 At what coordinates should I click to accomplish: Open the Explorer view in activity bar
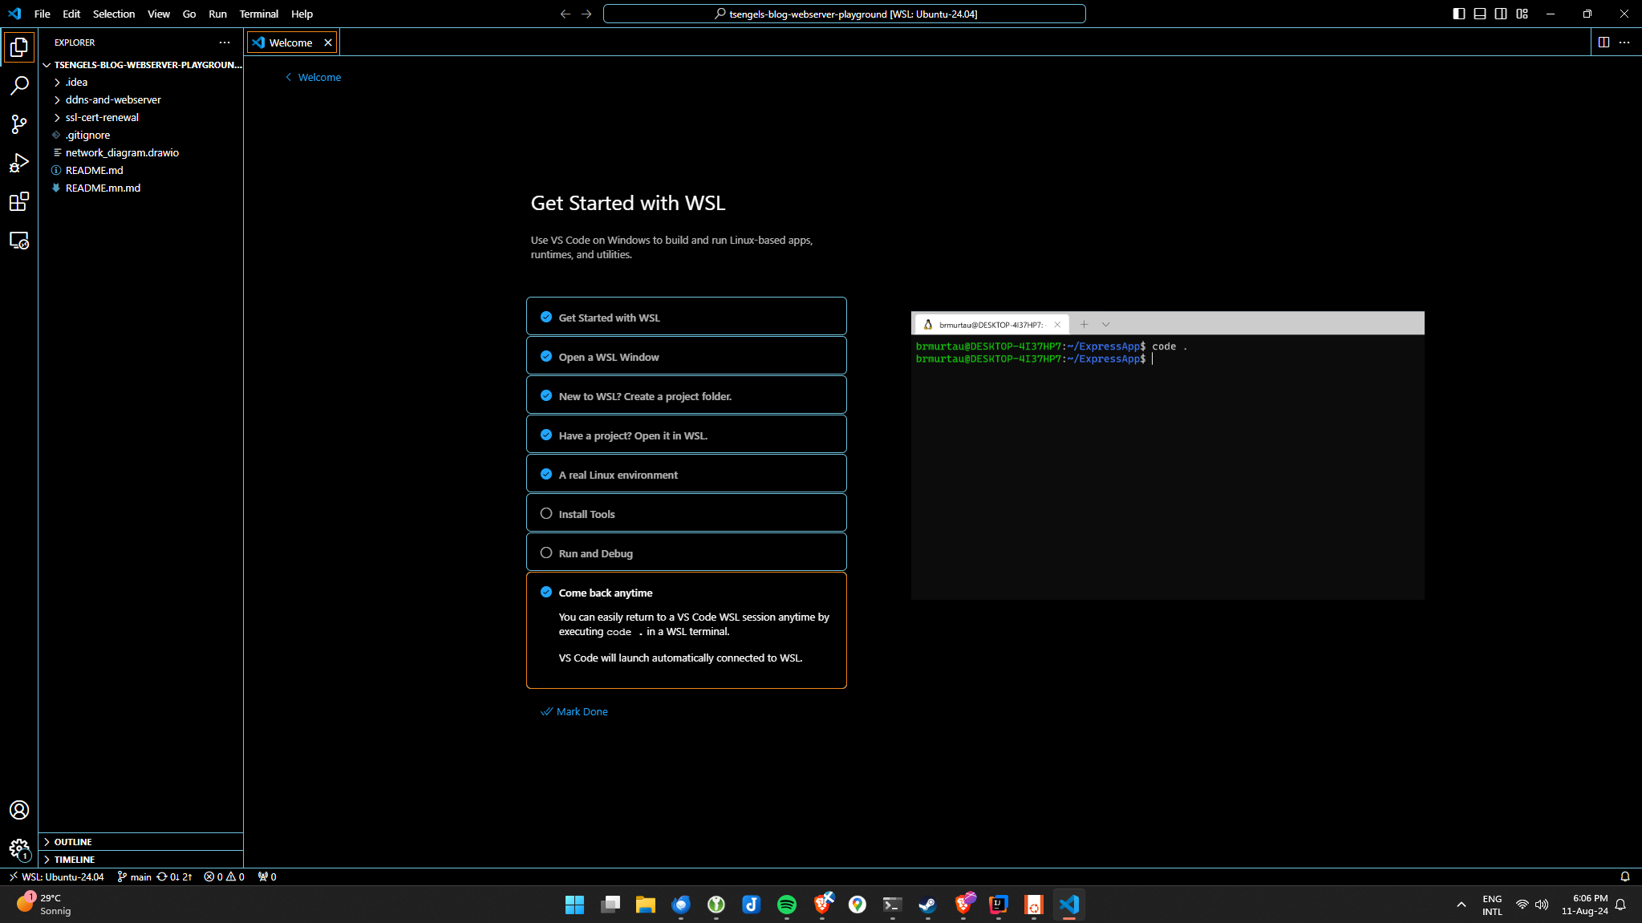[x=19, y=47]
